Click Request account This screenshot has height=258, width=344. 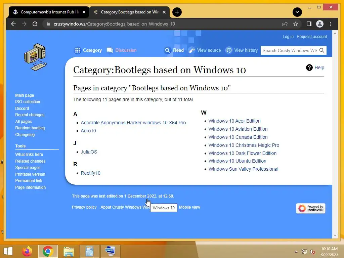[x=312, y=36]
